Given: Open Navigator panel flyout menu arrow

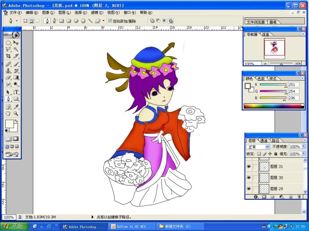Looking at the screenshot, I should 303,34.
